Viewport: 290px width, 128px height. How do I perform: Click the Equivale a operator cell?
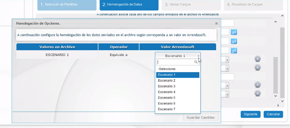pos(119,55)
